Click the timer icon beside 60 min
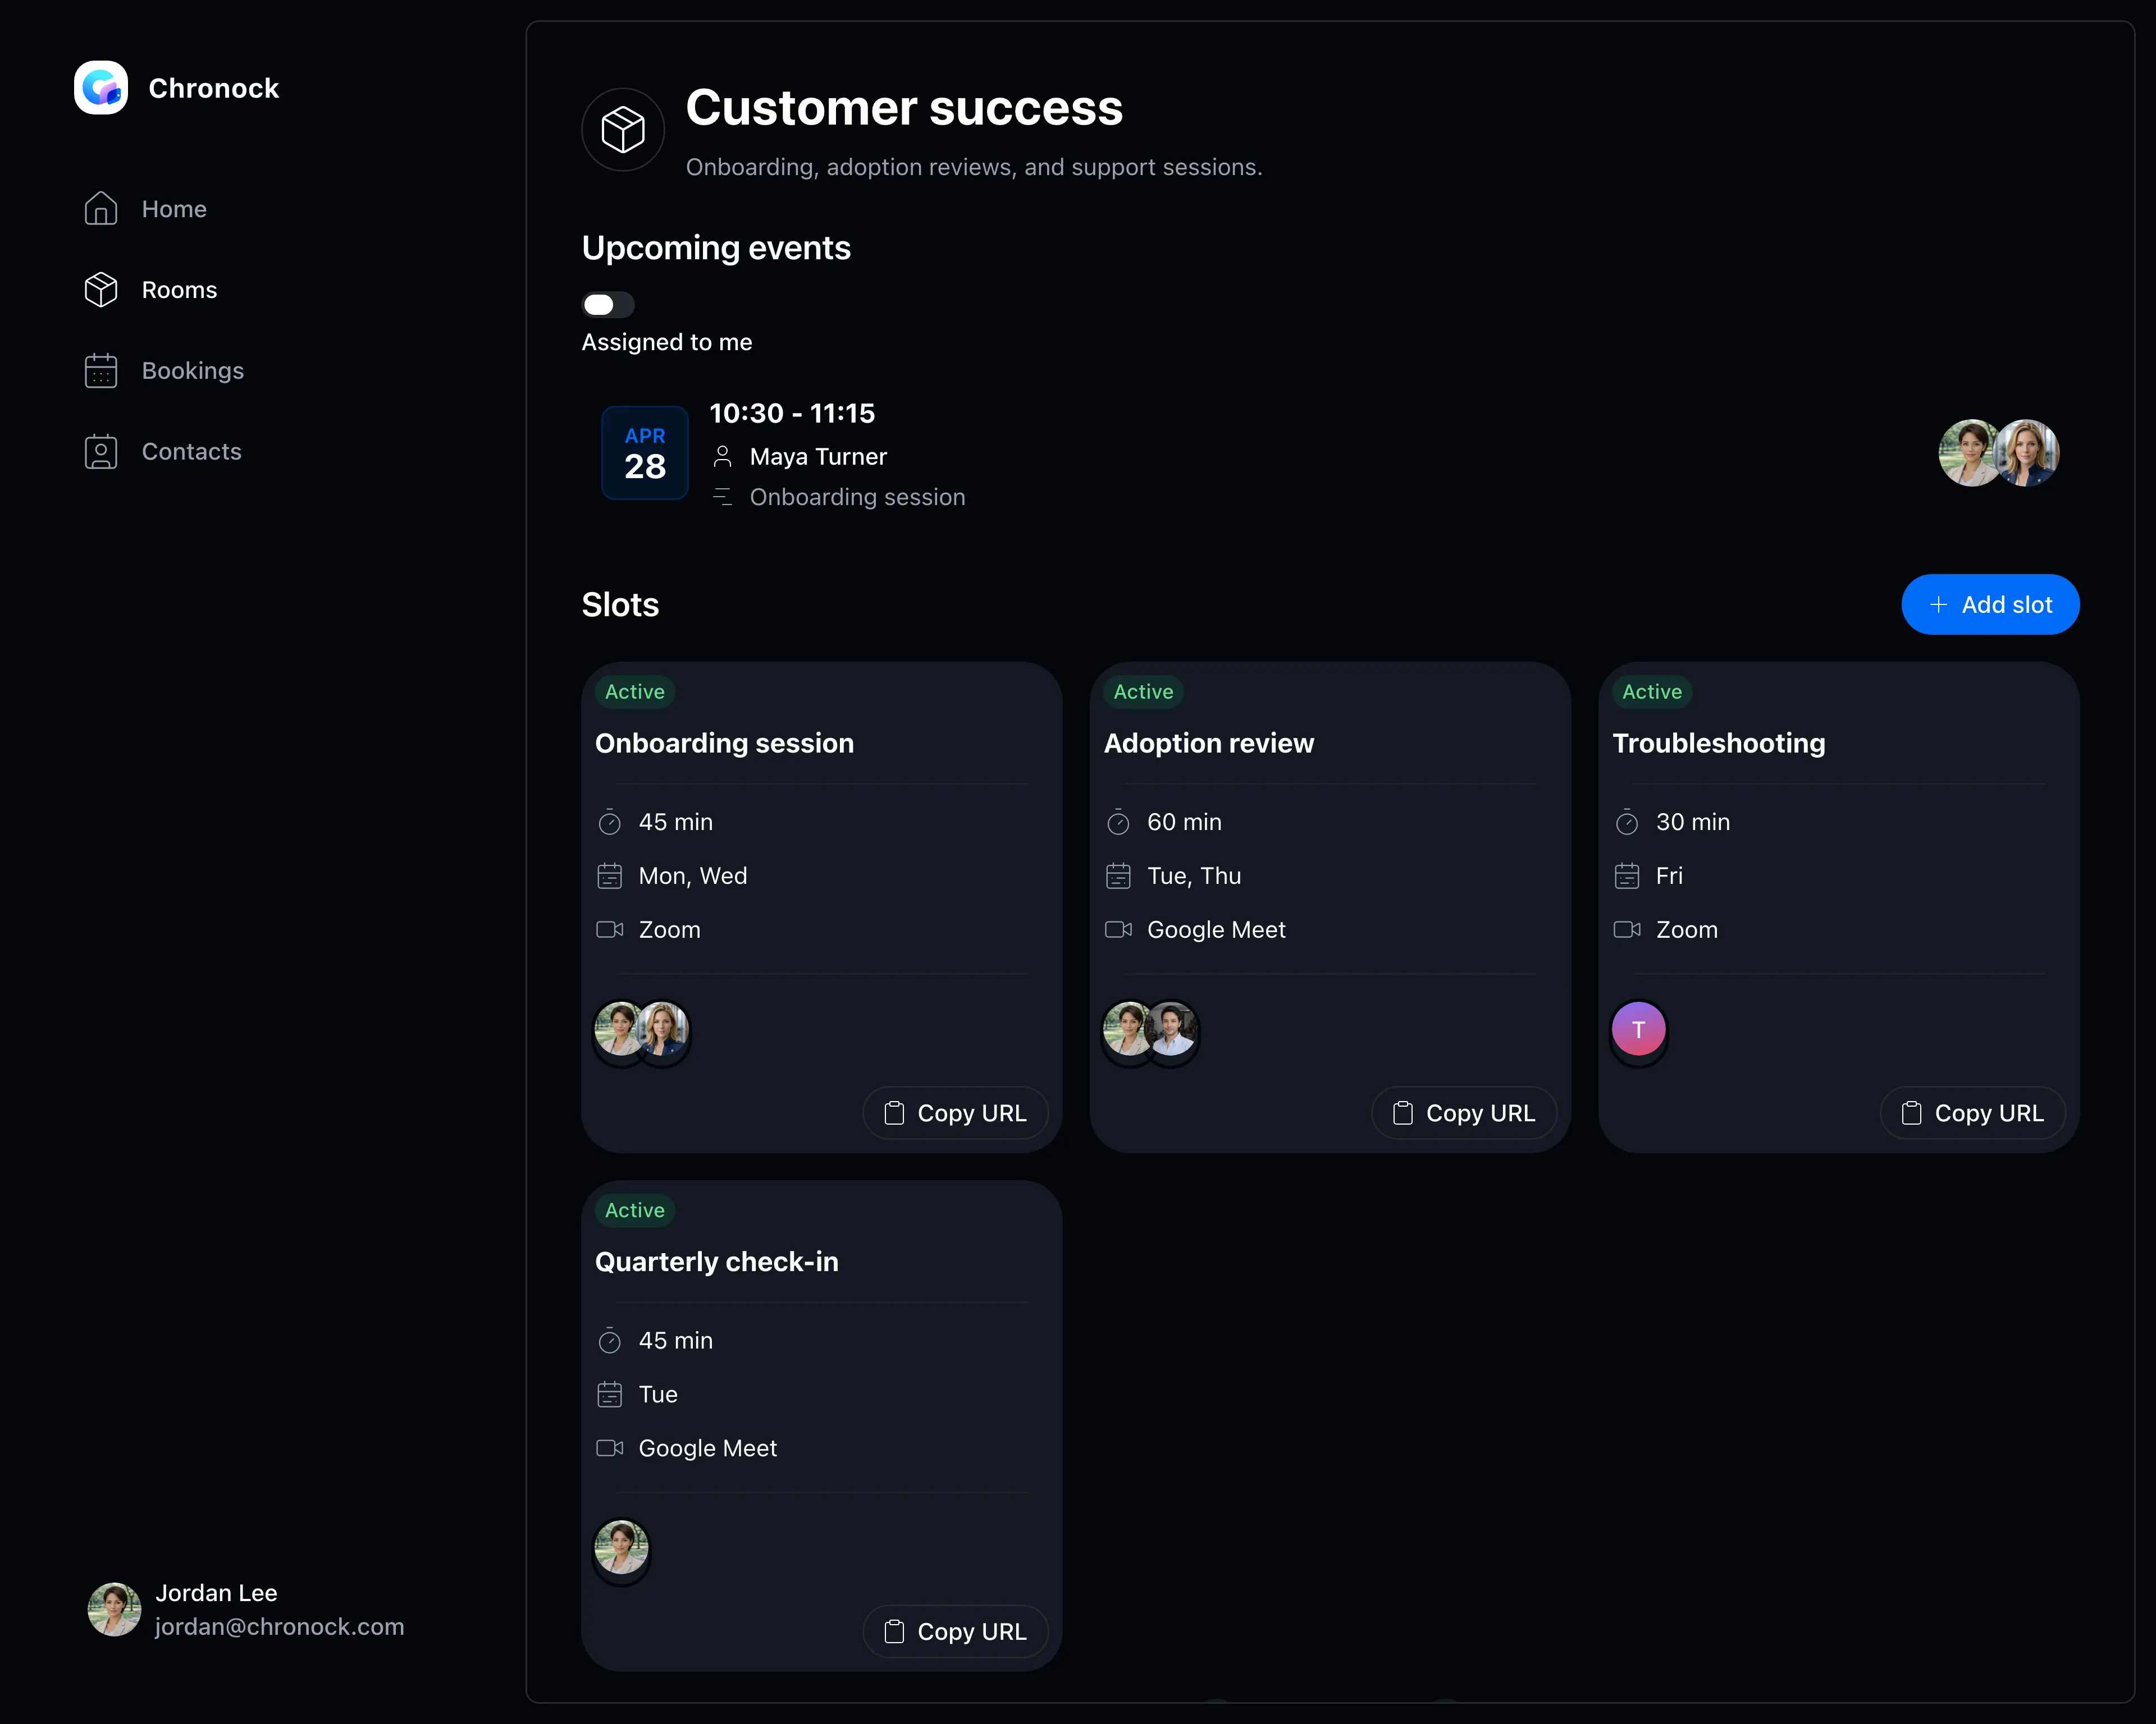Viewport: 2156px width, 1724px height. [1118, 823]
